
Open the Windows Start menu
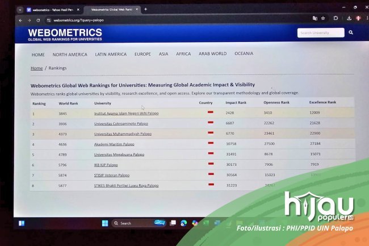pyautogui.click(x=105, y=223)
